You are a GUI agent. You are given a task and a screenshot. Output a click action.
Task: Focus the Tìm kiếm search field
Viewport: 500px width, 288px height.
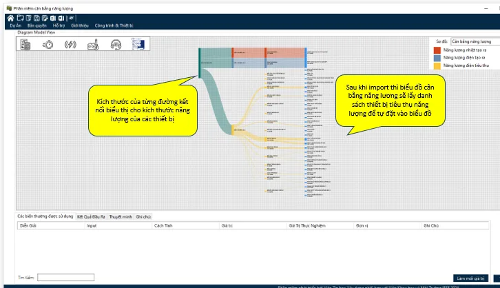(65, 278)
